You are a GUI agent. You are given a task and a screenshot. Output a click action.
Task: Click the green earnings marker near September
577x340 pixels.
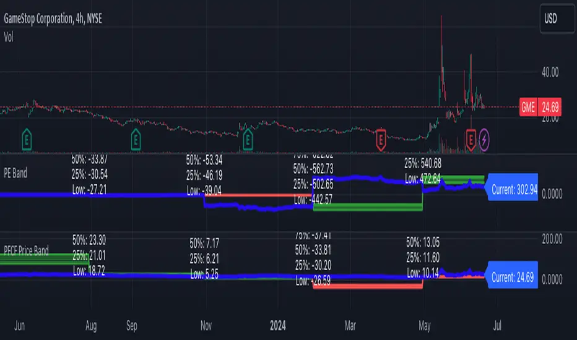tap(136, 140)
